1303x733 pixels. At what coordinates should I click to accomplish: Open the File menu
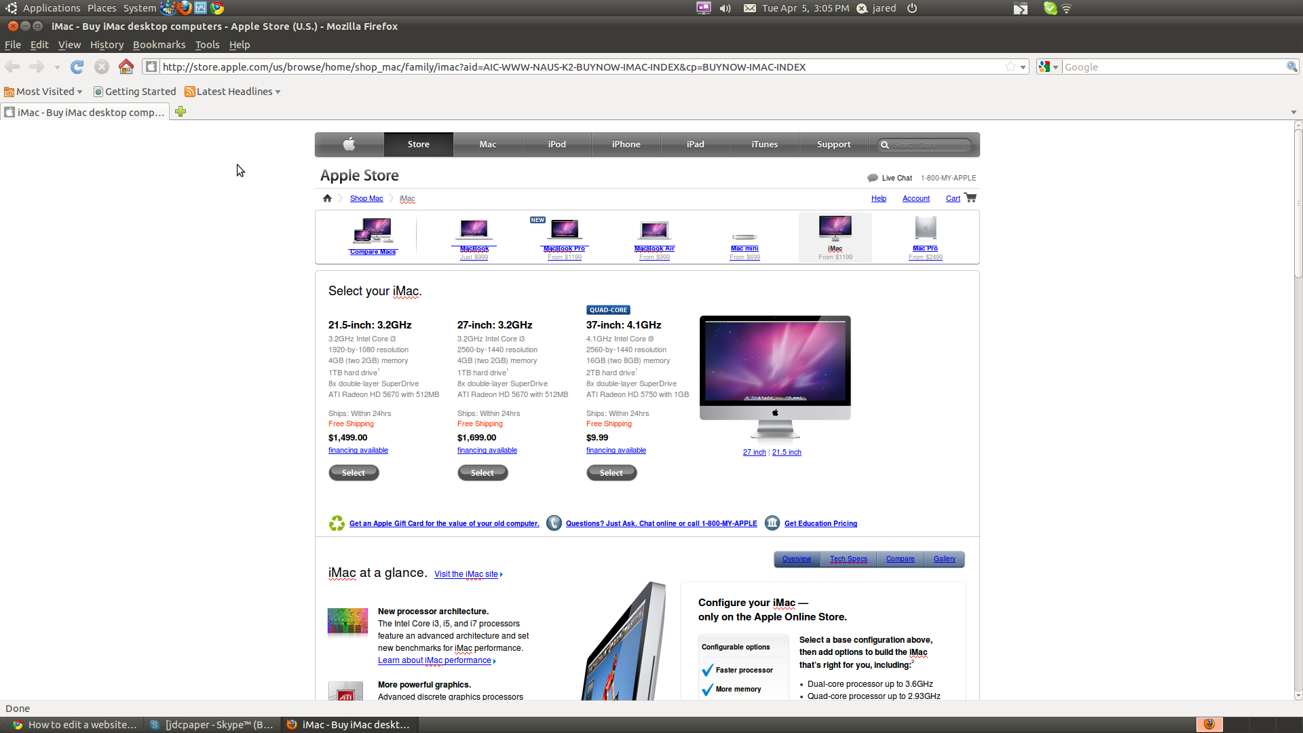pyautogui.click(x=13, y=45)
